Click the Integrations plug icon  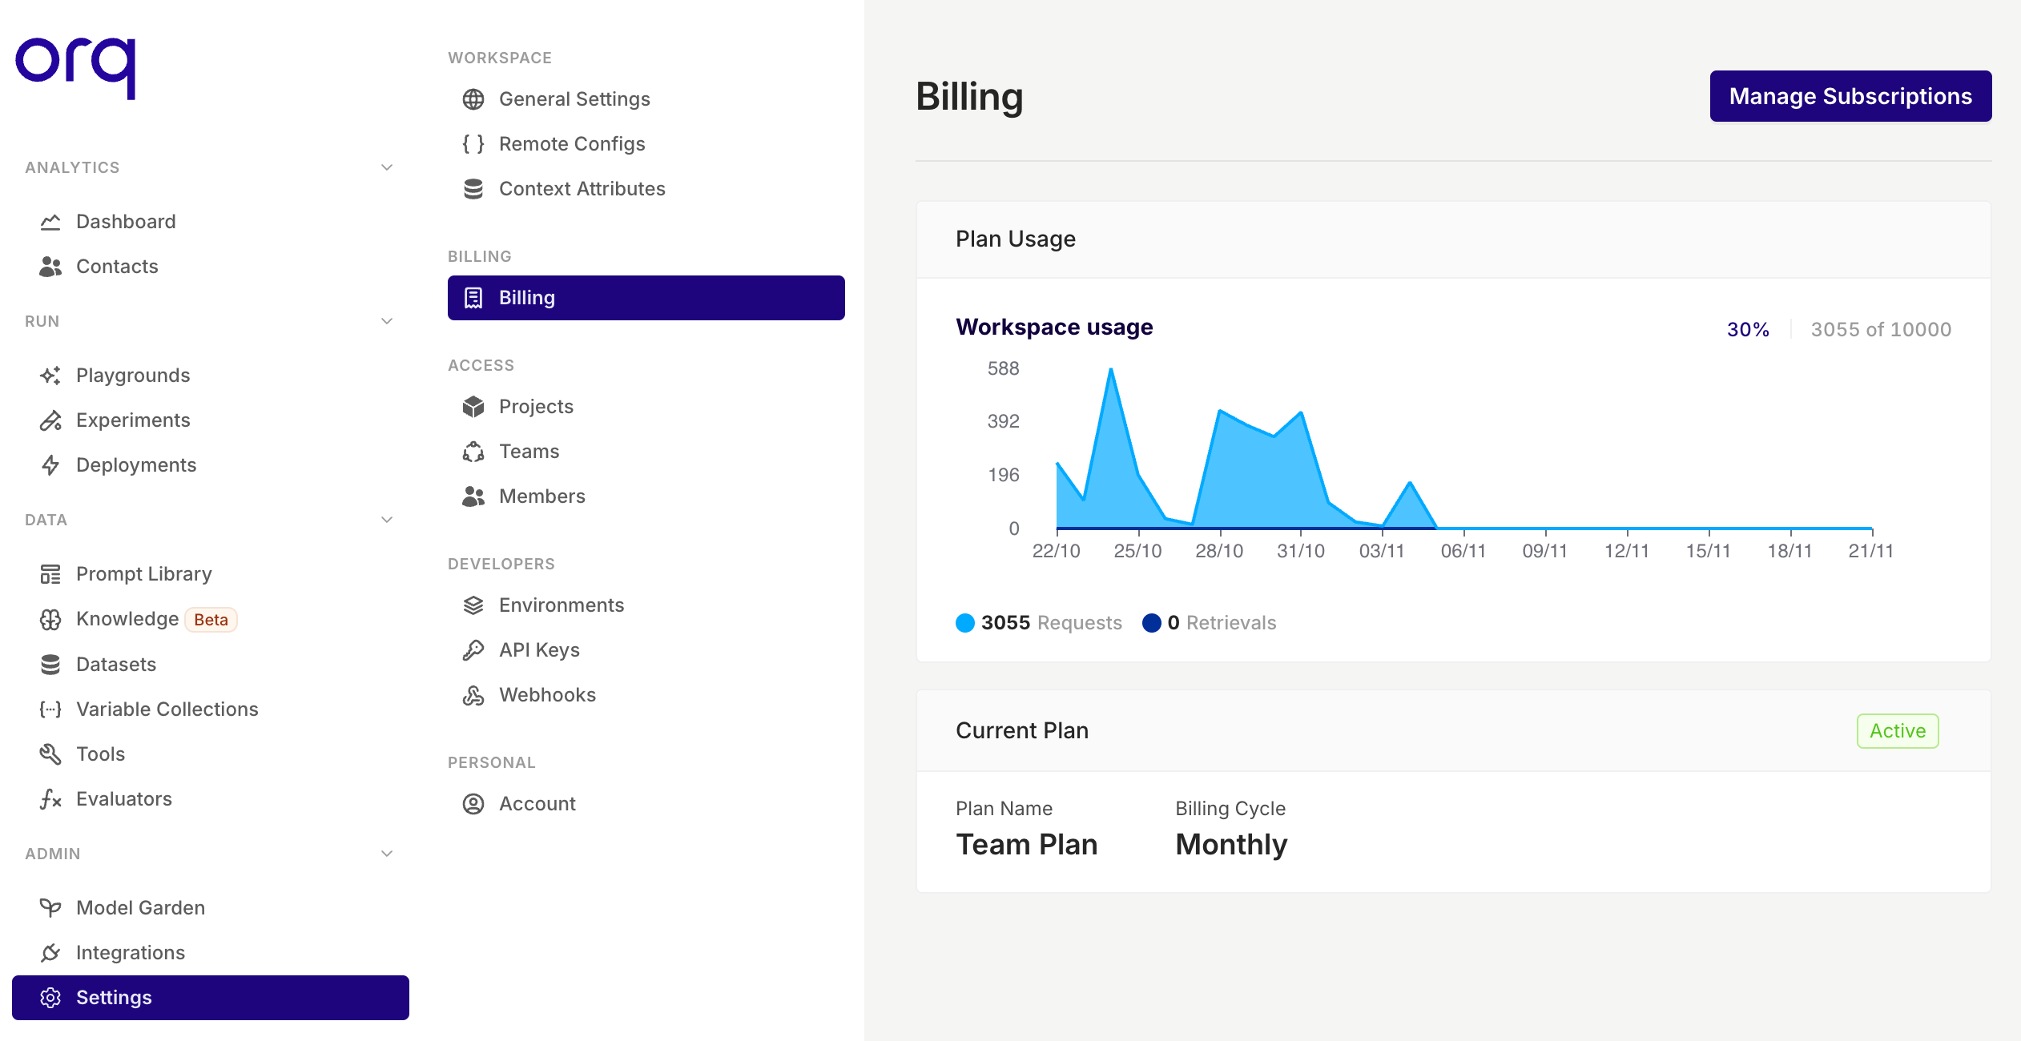(x=50, y=953)
